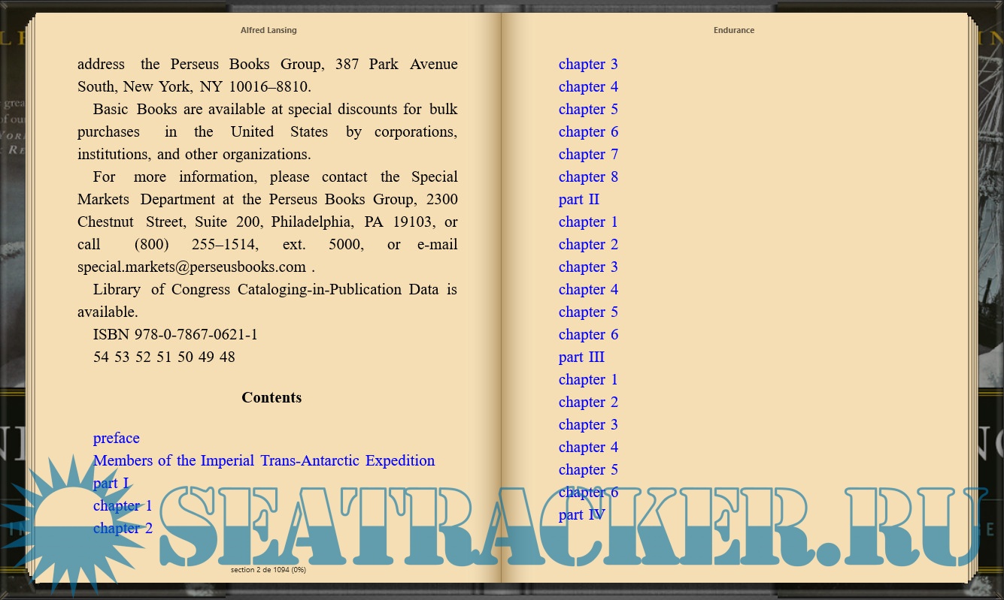Open chapter 4 listed under part II
Viewport: 1004px width, 600px height.
tap(588, 289)
